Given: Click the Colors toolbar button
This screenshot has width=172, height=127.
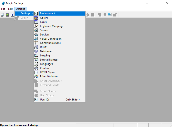Looking at the screenshot, I should coord(7,14).
